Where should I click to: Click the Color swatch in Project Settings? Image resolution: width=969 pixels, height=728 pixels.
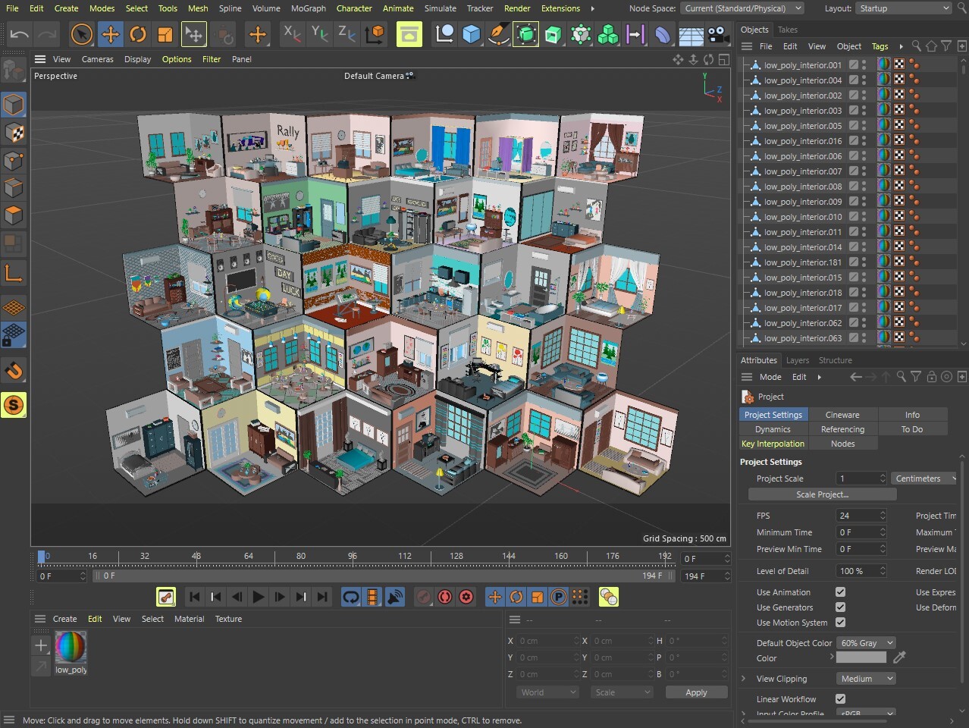tap(861, 657)
